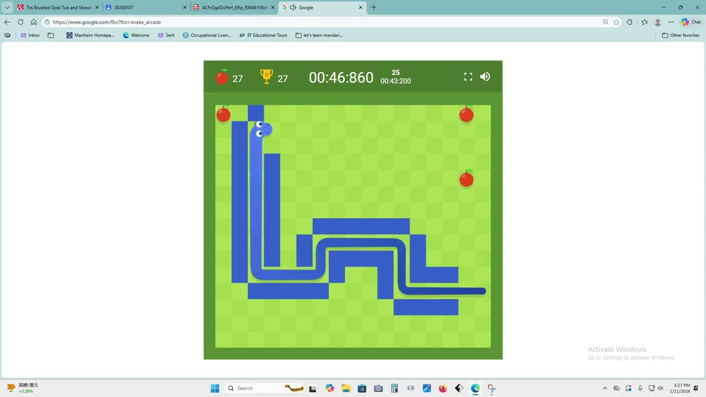Open Windows Start menu
The image size is (706, 397).
(x=215, y=388)
